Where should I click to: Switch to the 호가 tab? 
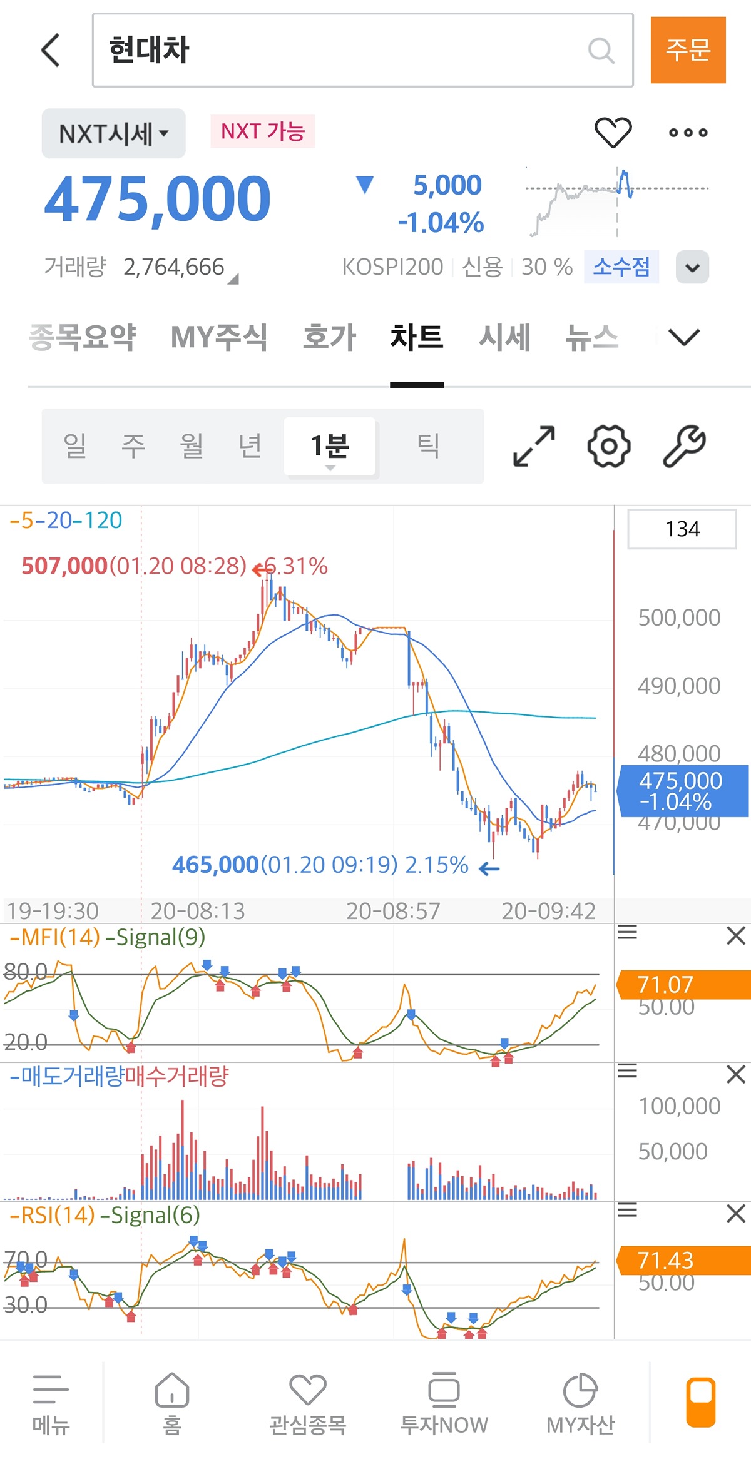coord(329,338)
